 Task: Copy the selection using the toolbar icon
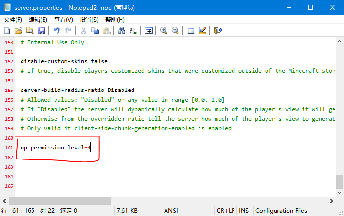(95, 31)
